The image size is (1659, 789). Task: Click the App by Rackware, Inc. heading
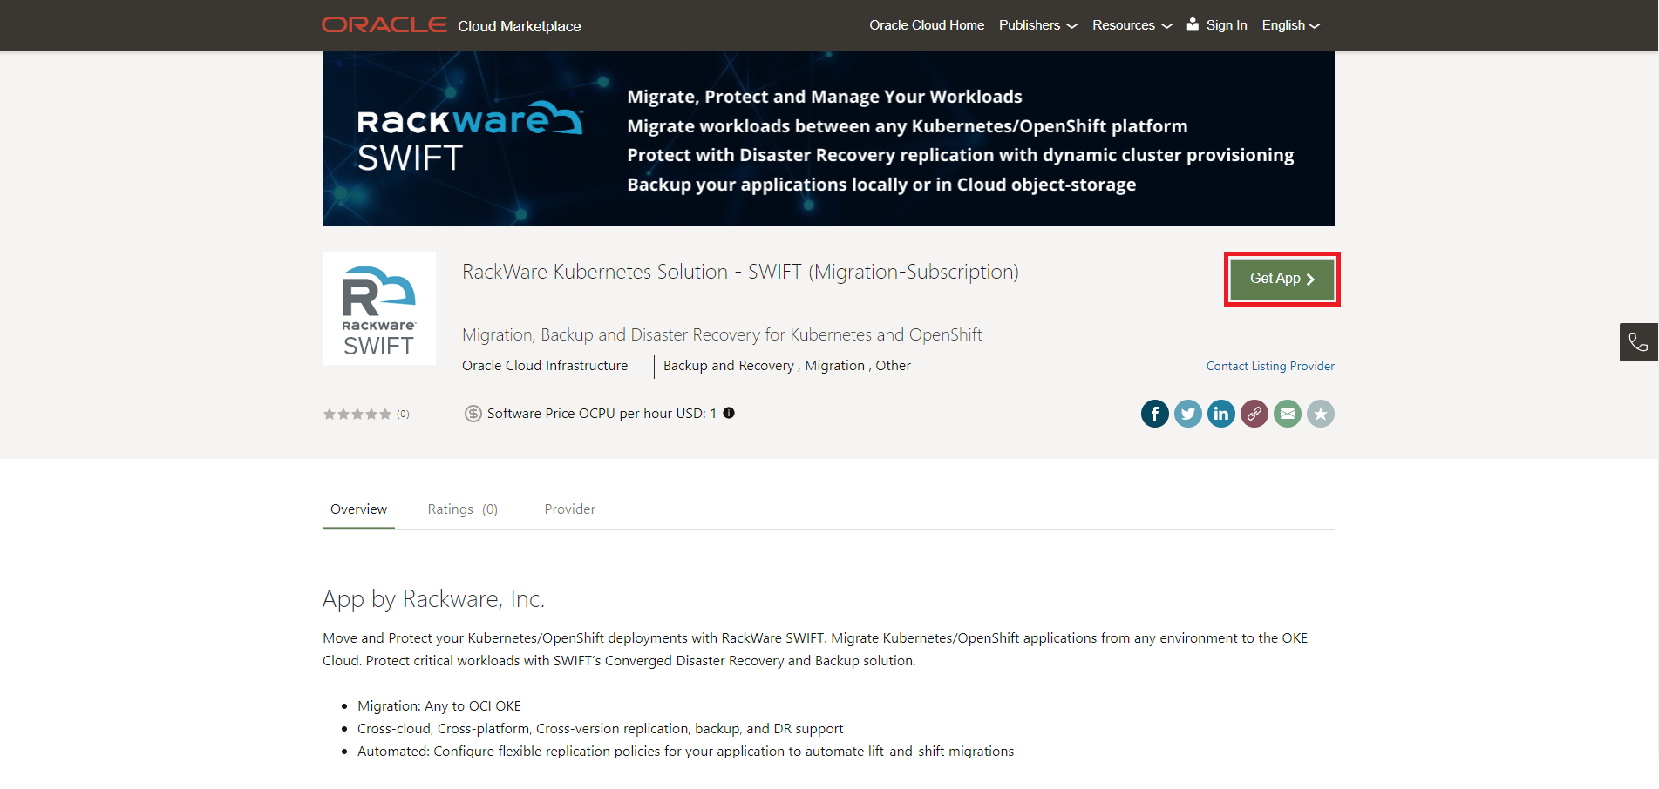pos(433,599)
